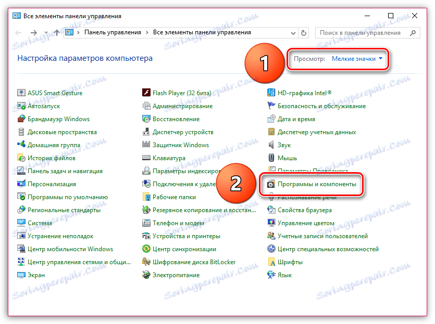
Task: Open Региональные стандарты link
Action: click(x=64, y=210)
